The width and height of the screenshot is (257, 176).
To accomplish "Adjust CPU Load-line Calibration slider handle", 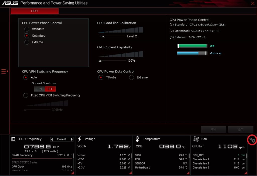I will 103,37.
